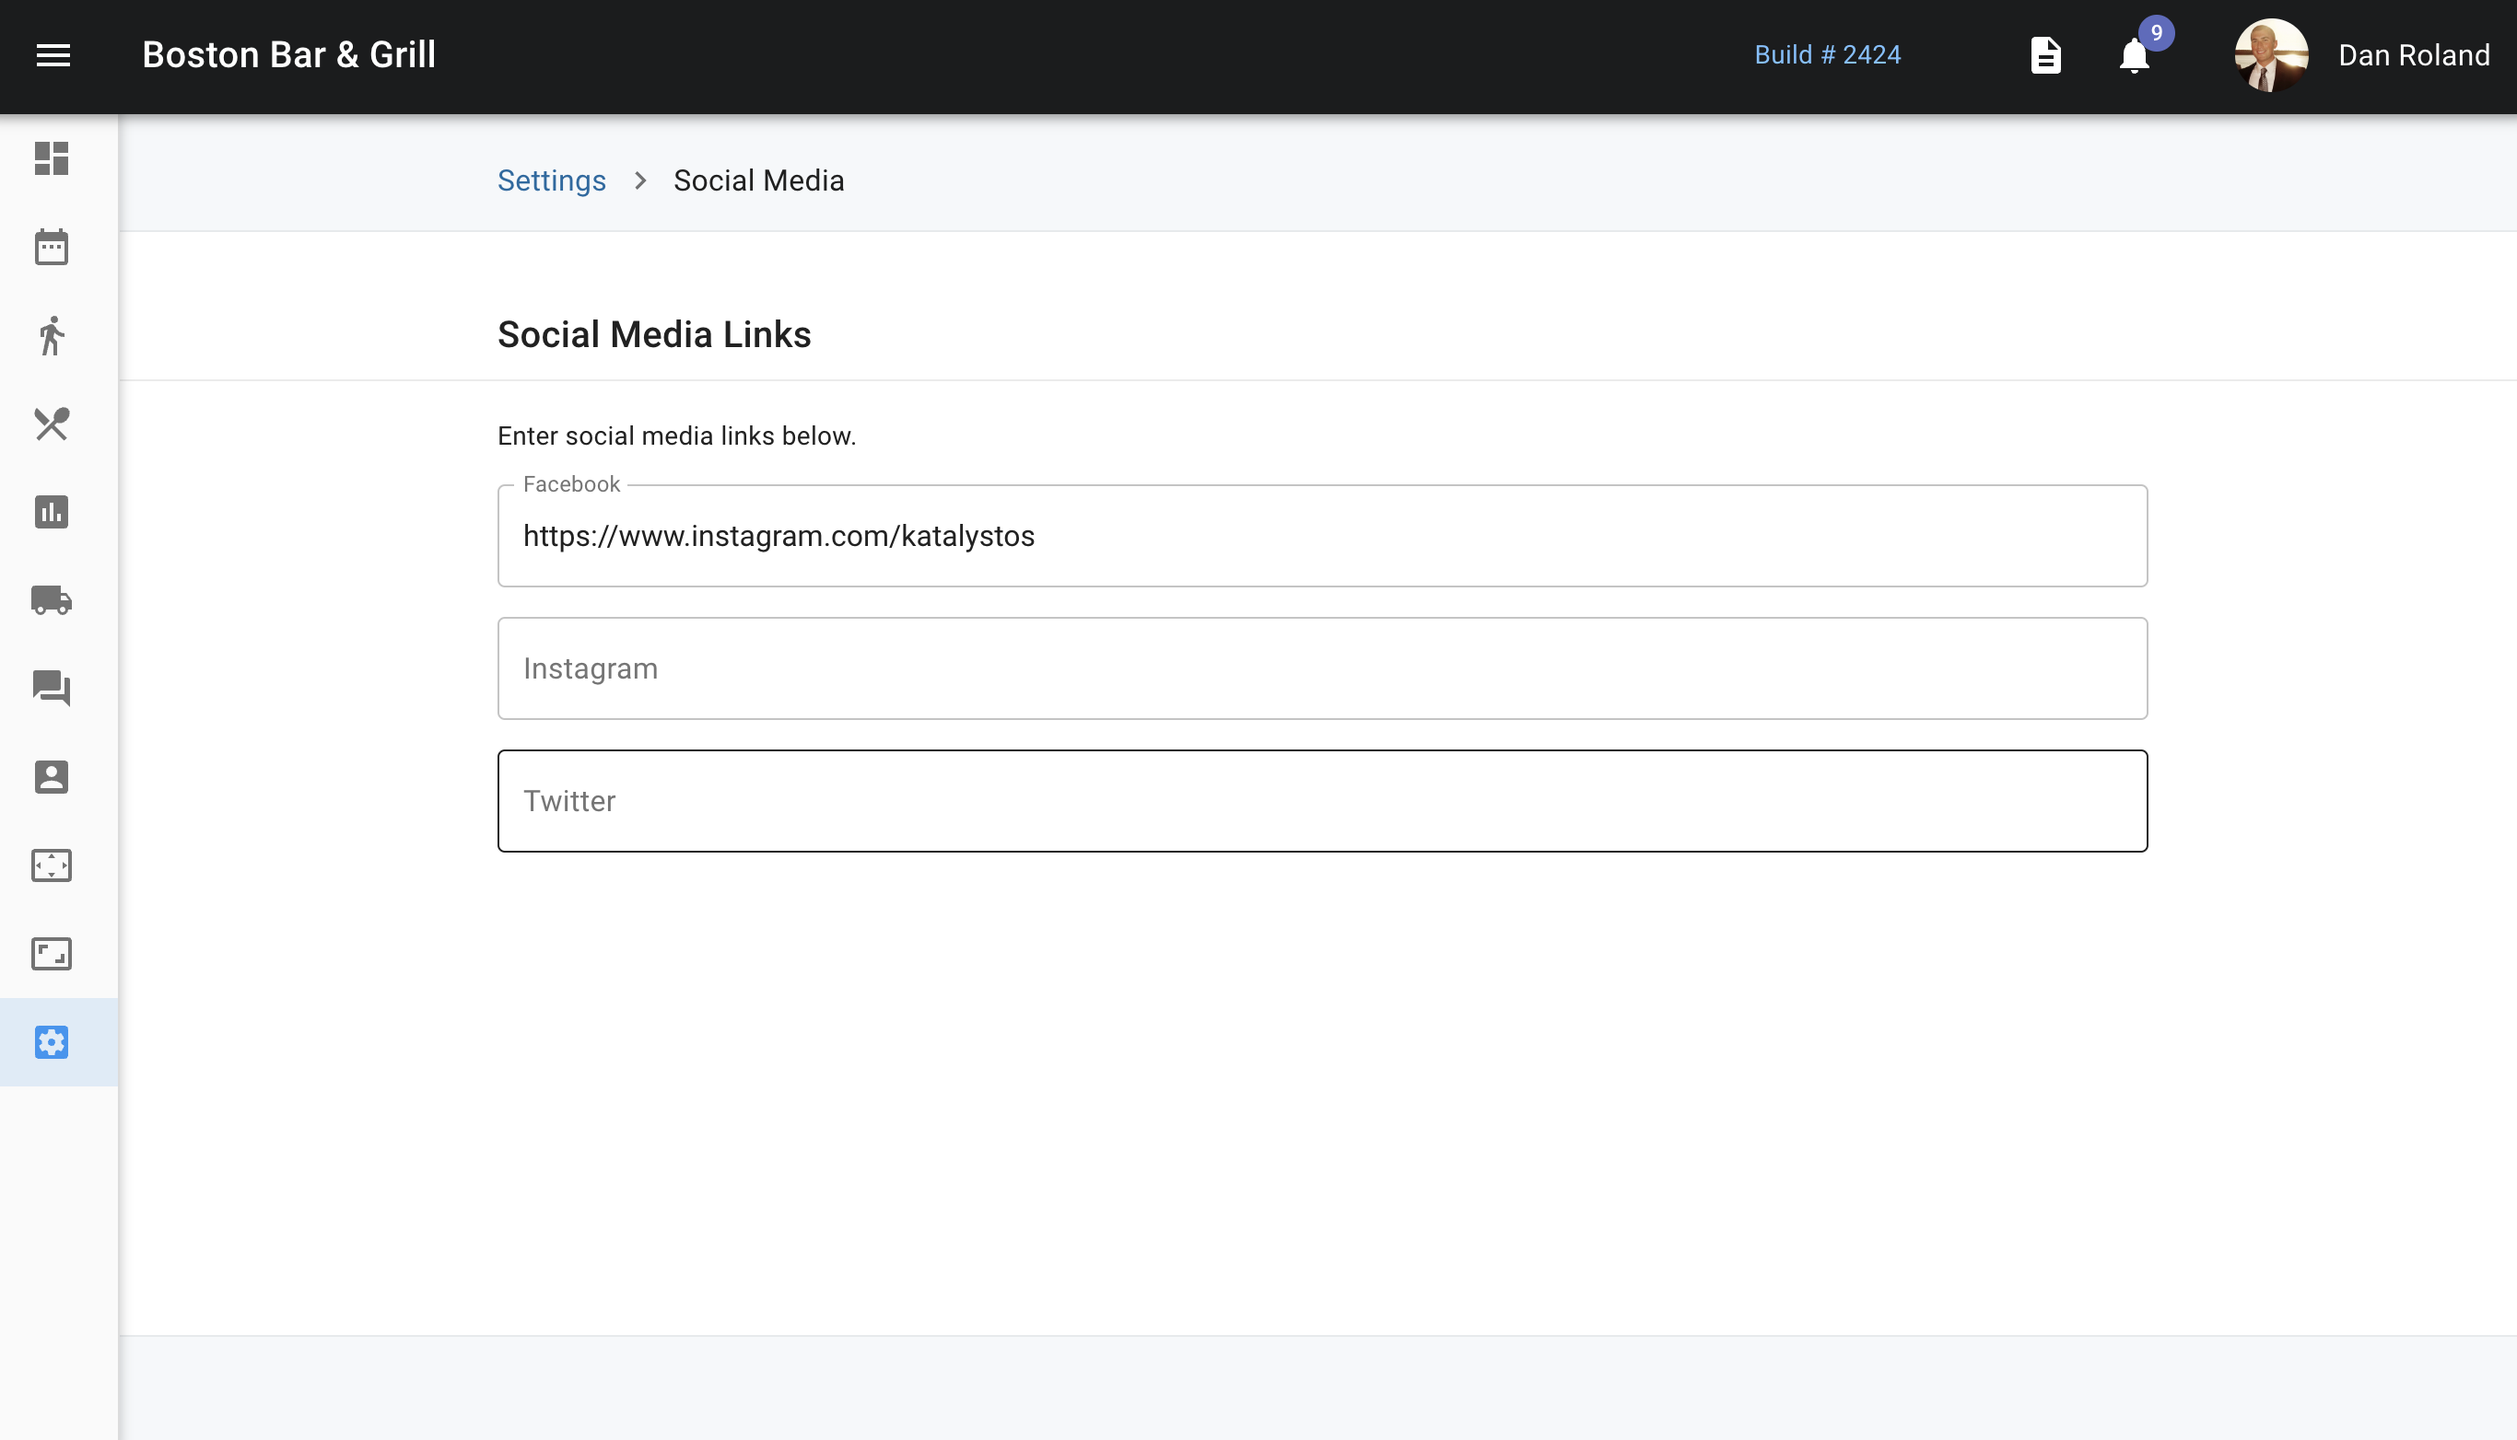Image resolution: width=2517 pixels, height=1440 pixels.
Task: Click the Build # 2424 link
Action: tap(1826, 55)
